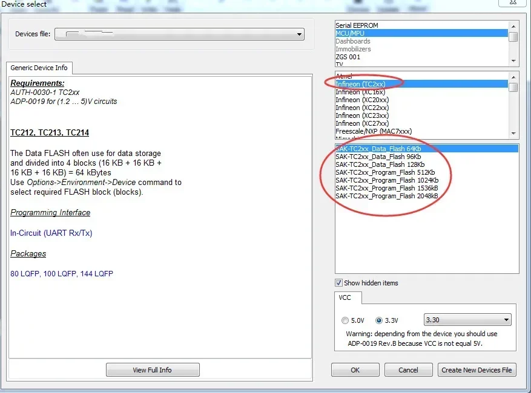Screen dimensions: 531x393
Task: Click 80 LQFP, 100 LQFP, 144 LQFP text
Action: point(62,274)
